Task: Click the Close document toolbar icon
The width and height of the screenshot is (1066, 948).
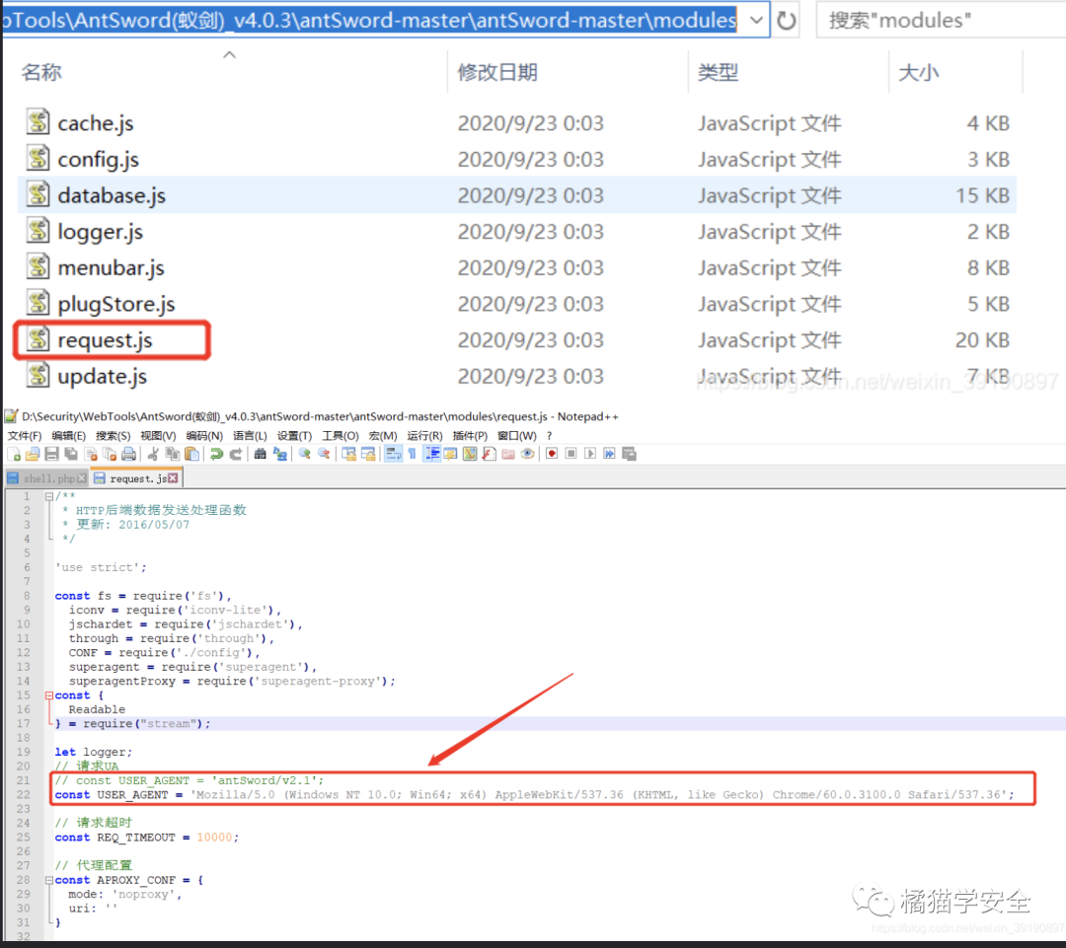Action: [x=91, y=454]
